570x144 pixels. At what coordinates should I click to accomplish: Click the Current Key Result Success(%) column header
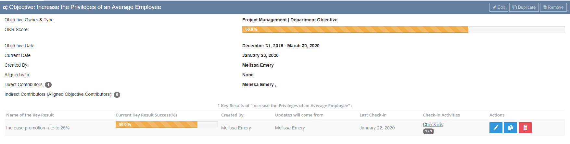coord(146,115)
